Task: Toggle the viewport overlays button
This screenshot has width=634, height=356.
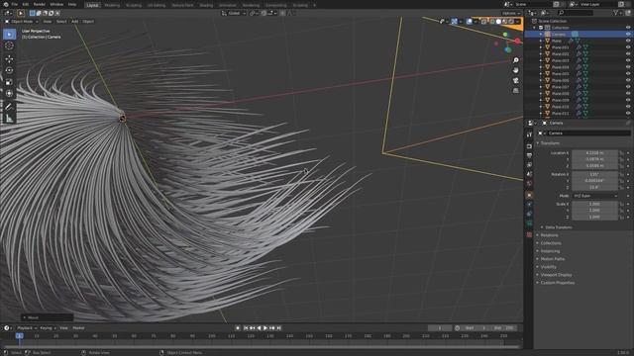Action: click(469, 22)
